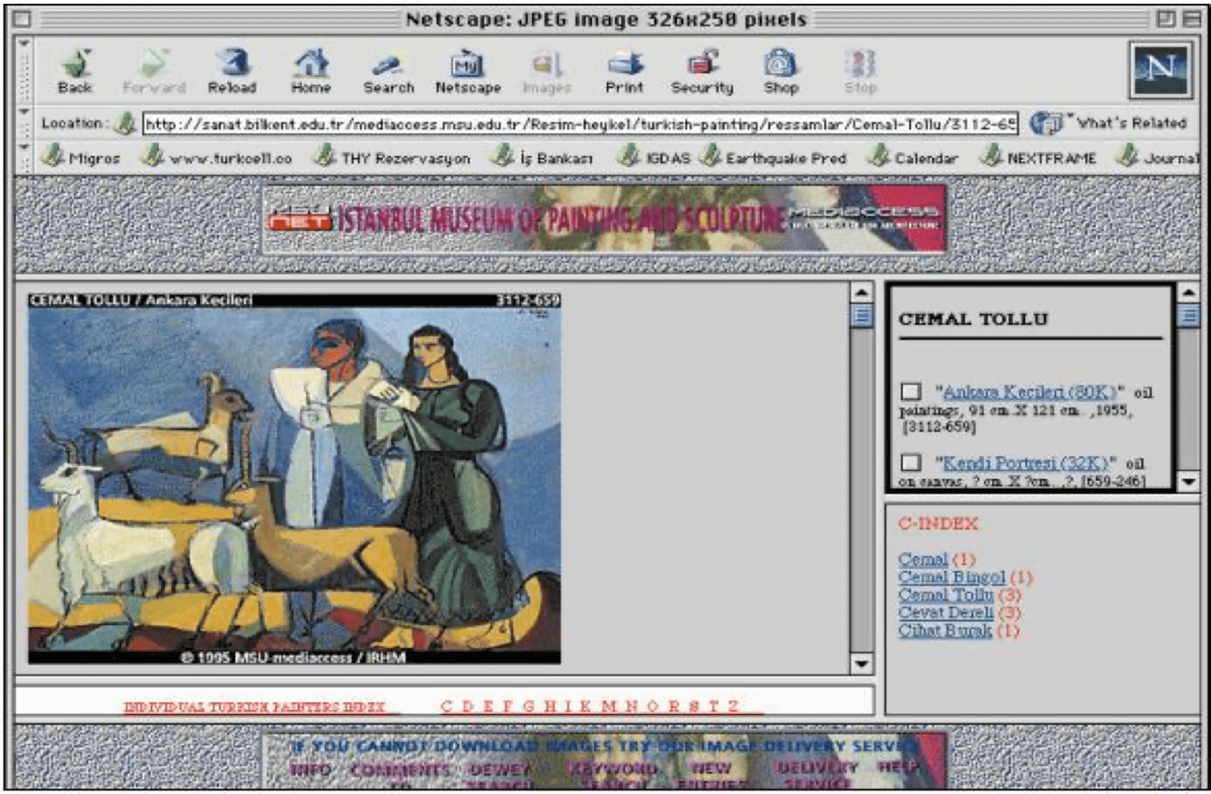Open Cemal Bingol link
1211x794 pixels.
click(952, 577)
